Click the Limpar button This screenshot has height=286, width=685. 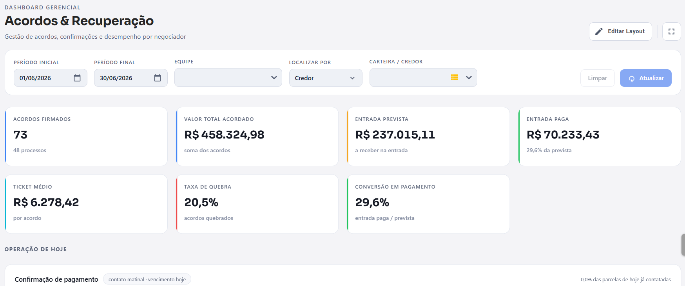click(x=597, y=78)
